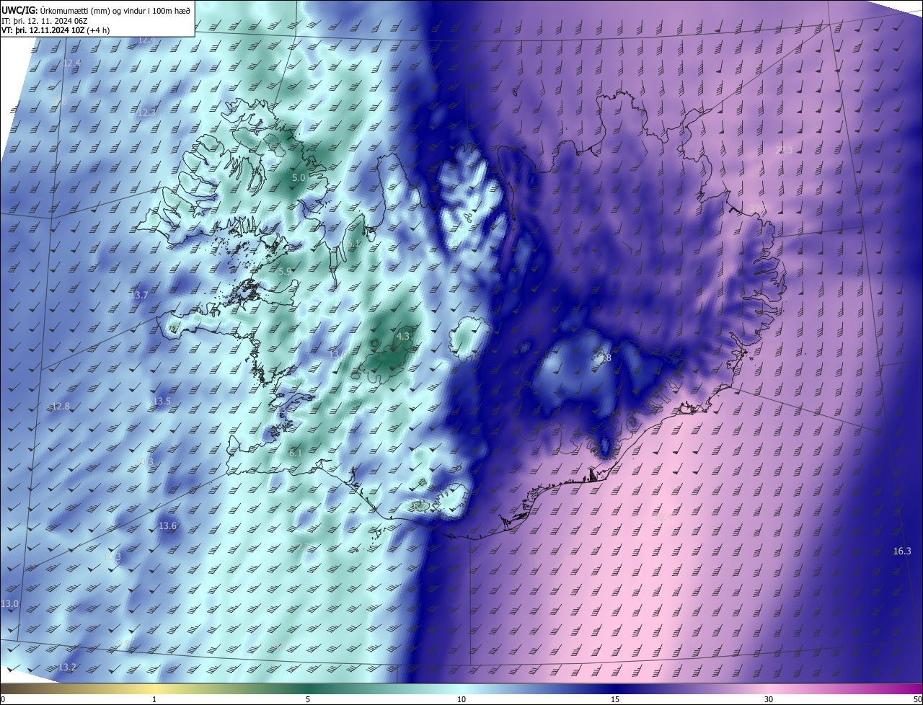Viewport: 923px width, 705px height.
Task: Click the dark green part of the colour bar
Action: [x=308, y=689]
